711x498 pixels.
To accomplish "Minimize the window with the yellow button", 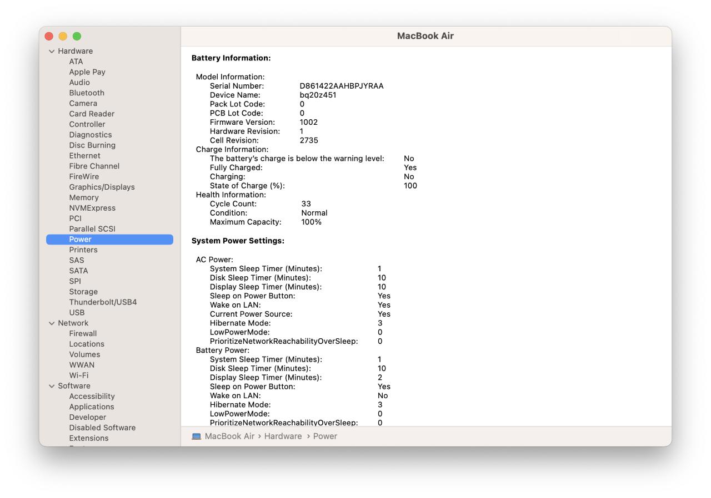I will pos(63,36).
